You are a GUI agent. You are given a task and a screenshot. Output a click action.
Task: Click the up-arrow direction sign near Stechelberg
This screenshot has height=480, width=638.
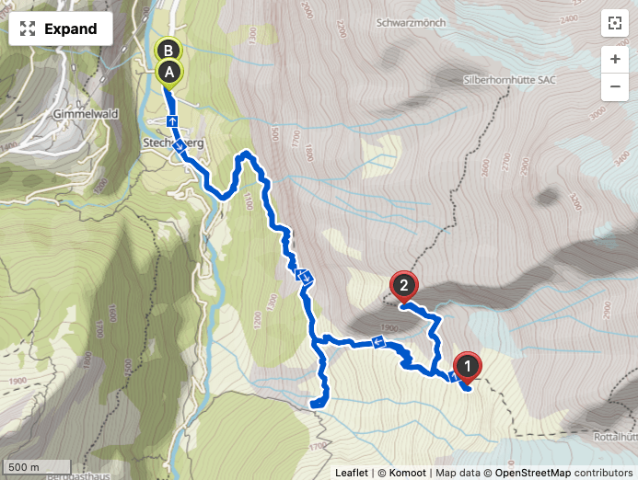(x=172, y=120)
